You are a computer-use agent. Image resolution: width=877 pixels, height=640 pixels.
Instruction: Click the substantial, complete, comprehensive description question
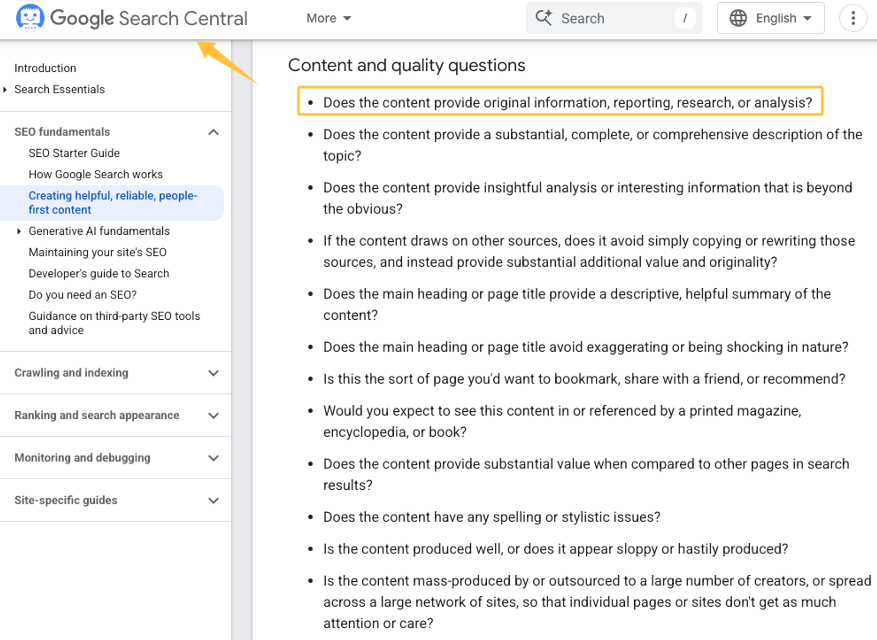pyautogui.click(x=593, y=145)
